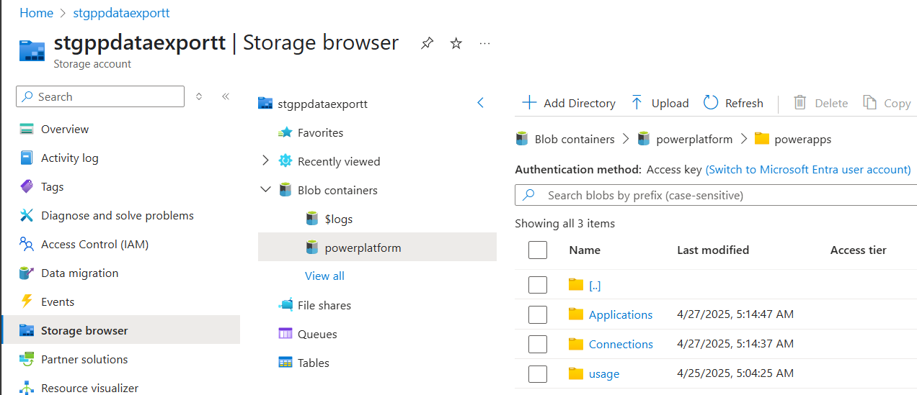This screenshot has width=917, height=395.
Task: Click the Upload arrow icon
Action: click(637, 103)
